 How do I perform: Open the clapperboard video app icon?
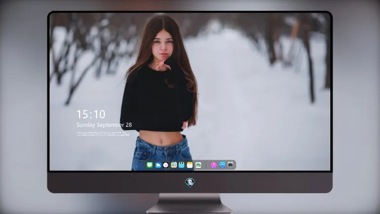click(x=181, y=165)
